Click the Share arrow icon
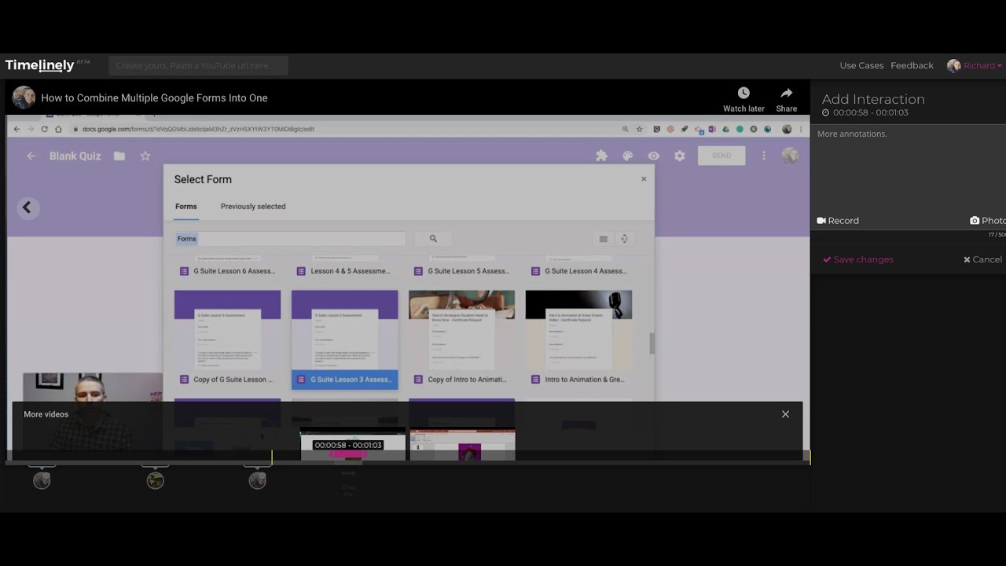 (786, 93)
